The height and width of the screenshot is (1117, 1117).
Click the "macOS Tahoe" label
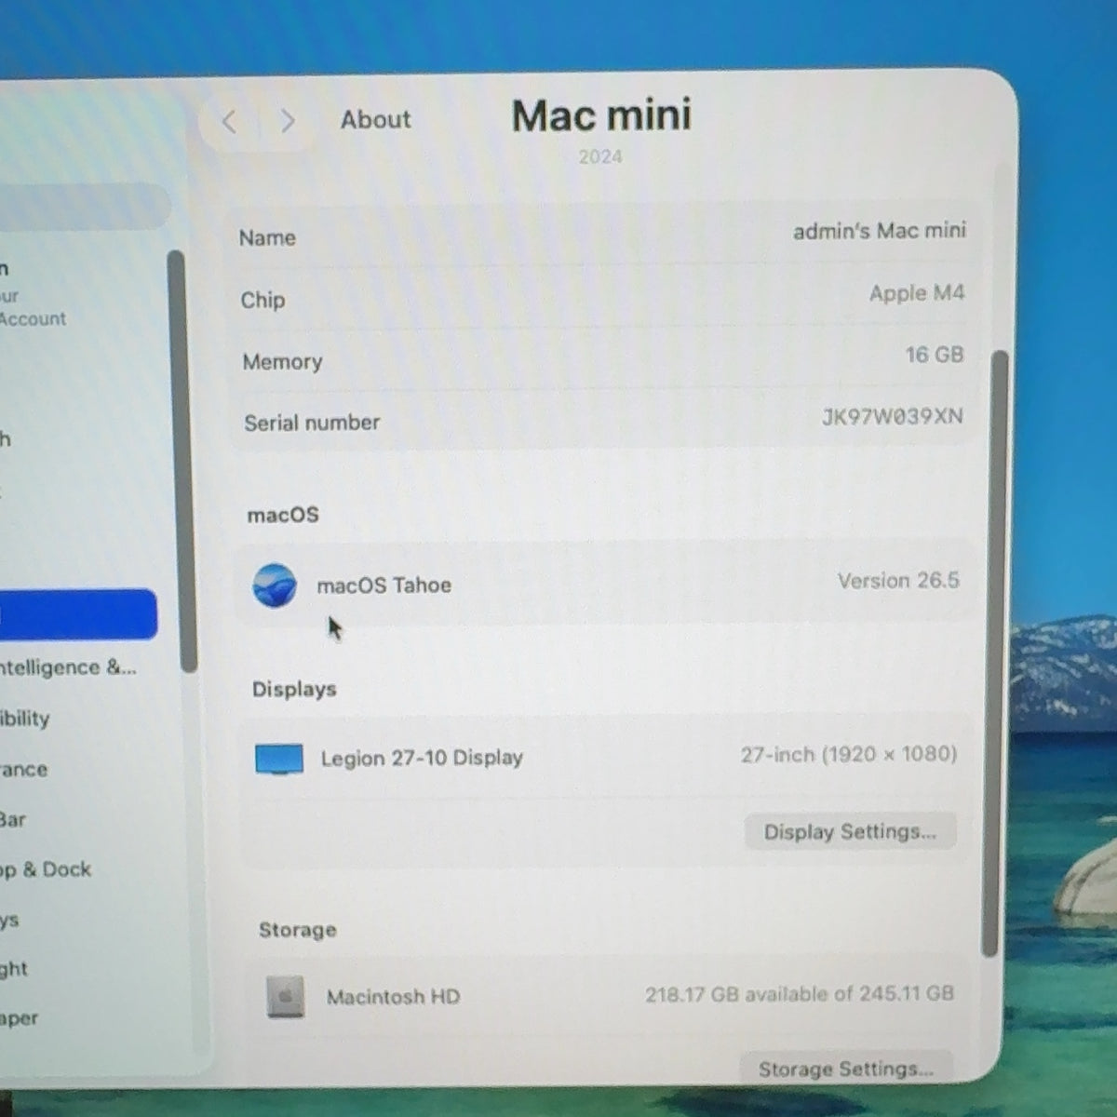pos(384,585)
